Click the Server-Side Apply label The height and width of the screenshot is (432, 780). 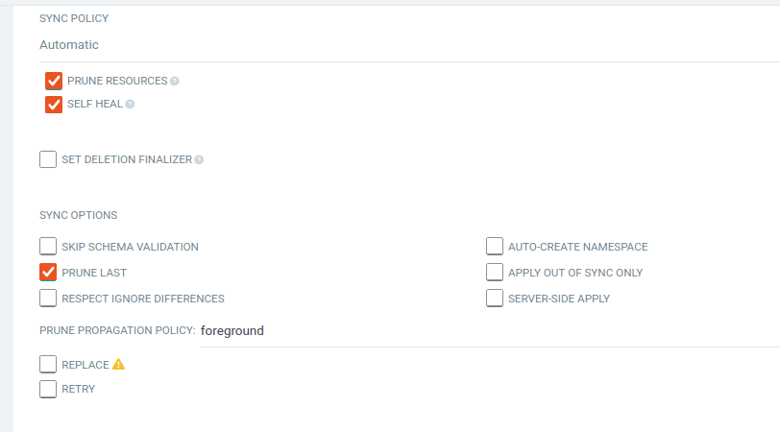click(x=559, y=299)
